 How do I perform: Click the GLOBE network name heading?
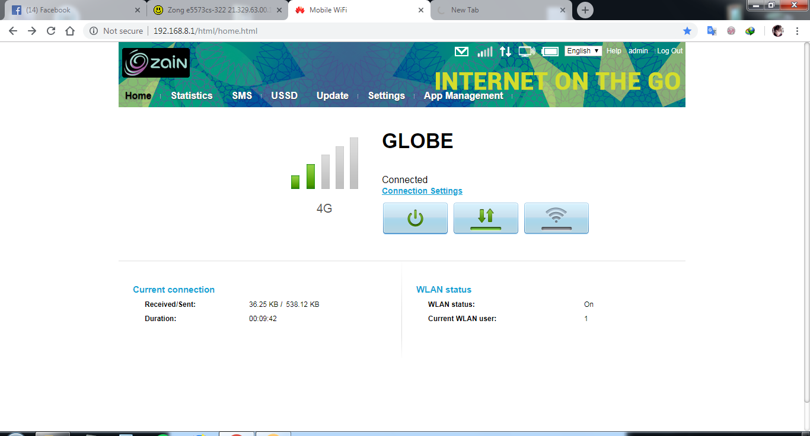417,141
